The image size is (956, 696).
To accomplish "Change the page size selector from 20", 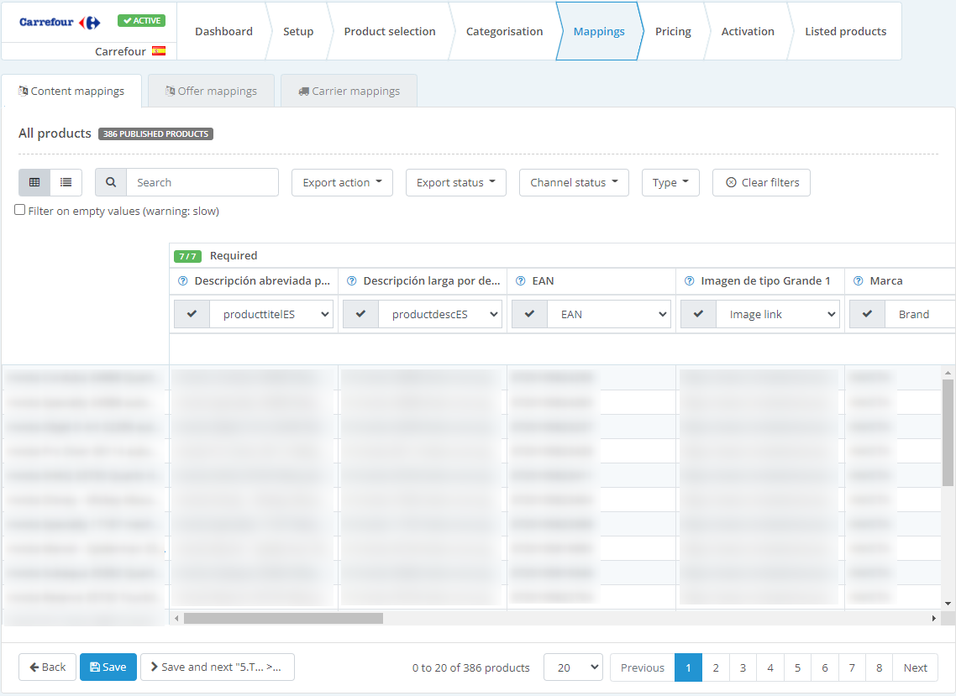I will pyautogui.click(x=573, y=667).
